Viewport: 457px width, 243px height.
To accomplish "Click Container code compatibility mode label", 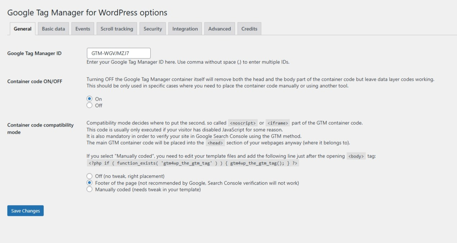I will pos(40,129).
